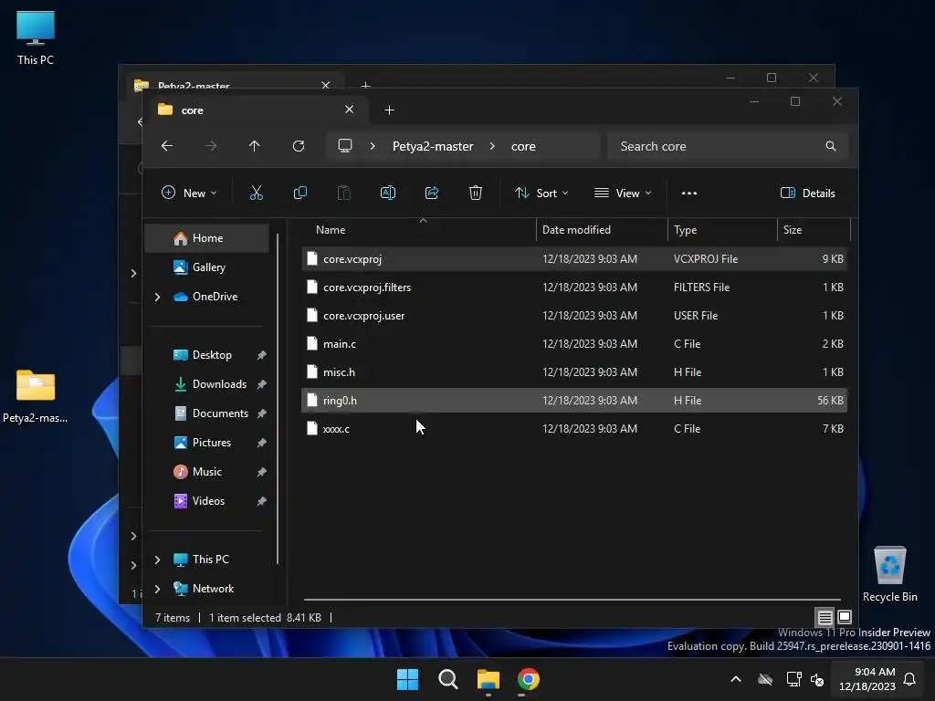Viewport: 935px width, 701px height.
Task: Open the Sort dropdown menu
Action: tap(541, 194)
